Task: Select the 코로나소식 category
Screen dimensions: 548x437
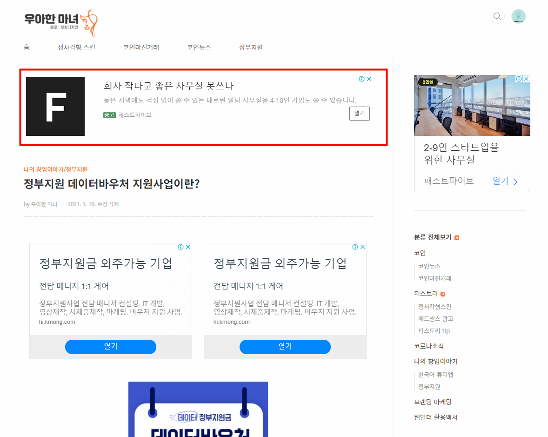Action: click(x=429, y=346)
